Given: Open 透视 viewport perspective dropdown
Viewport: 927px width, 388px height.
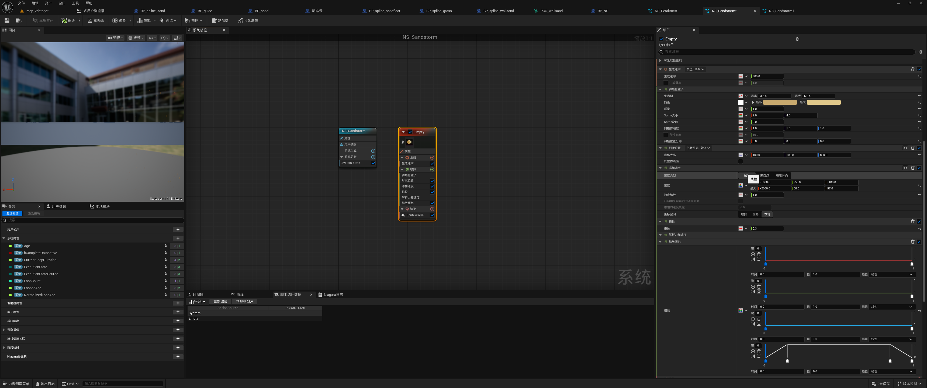Looking at the screenshot, I should 115,38.
